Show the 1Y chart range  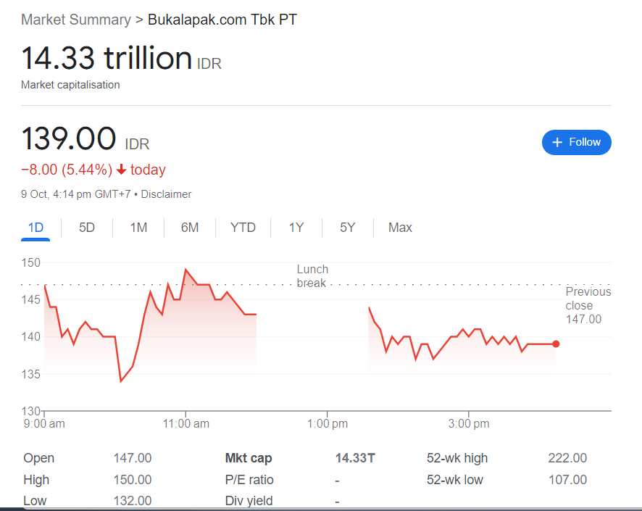296,228
